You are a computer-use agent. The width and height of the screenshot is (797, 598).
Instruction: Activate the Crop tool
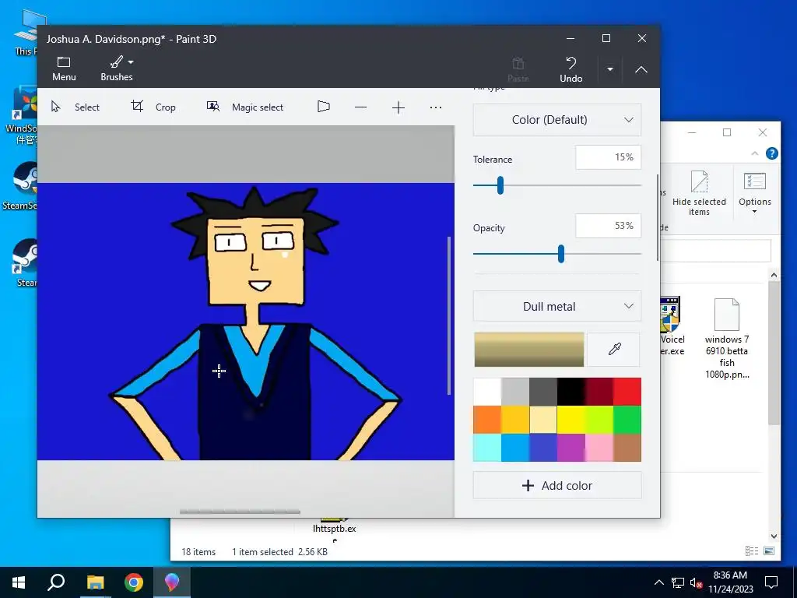point(153,107)
